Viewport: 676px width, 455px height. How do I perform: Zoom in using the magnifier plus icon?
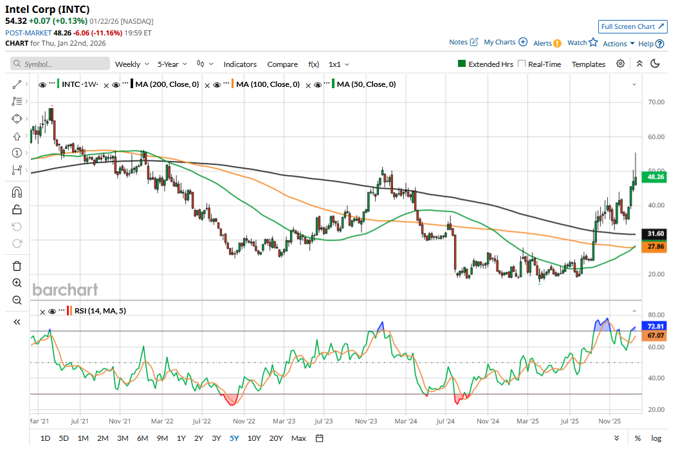[17, 283]
